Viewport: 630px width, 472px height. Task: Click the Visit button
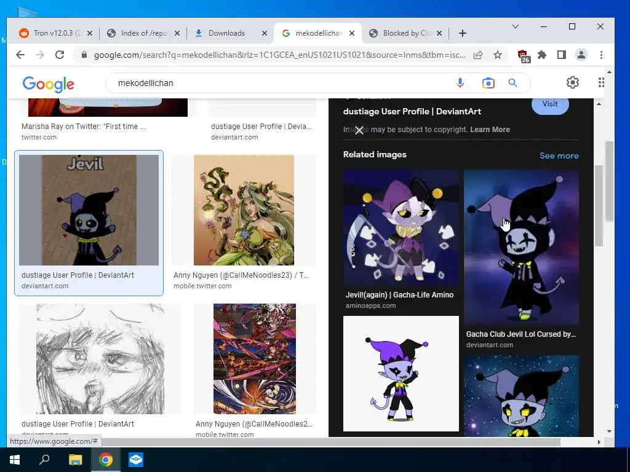[550, 104]
